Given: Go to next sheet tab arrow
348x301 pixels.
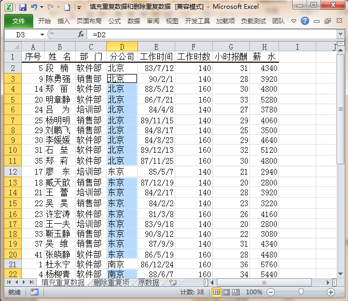Looking at the screenshot, I should point(24,282).
